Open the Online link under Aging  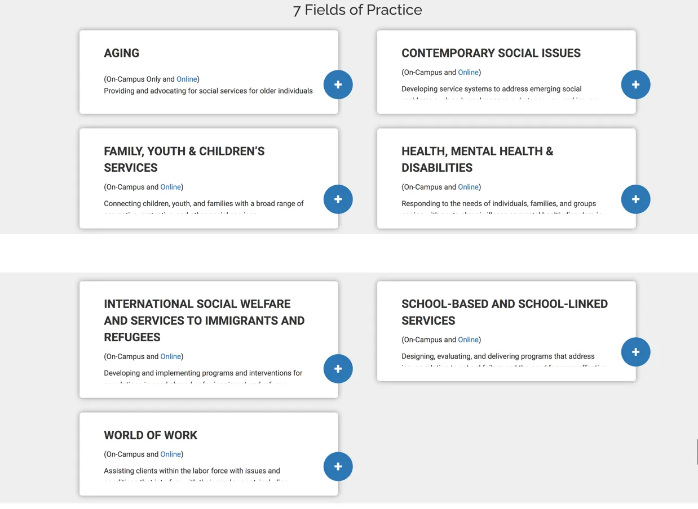(187, 79)
